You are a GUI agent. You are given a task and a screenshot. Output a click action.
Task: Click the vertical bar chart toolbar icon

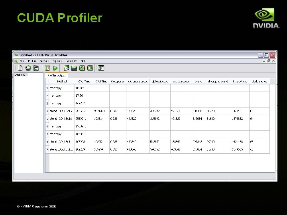[x=82, y=68]
